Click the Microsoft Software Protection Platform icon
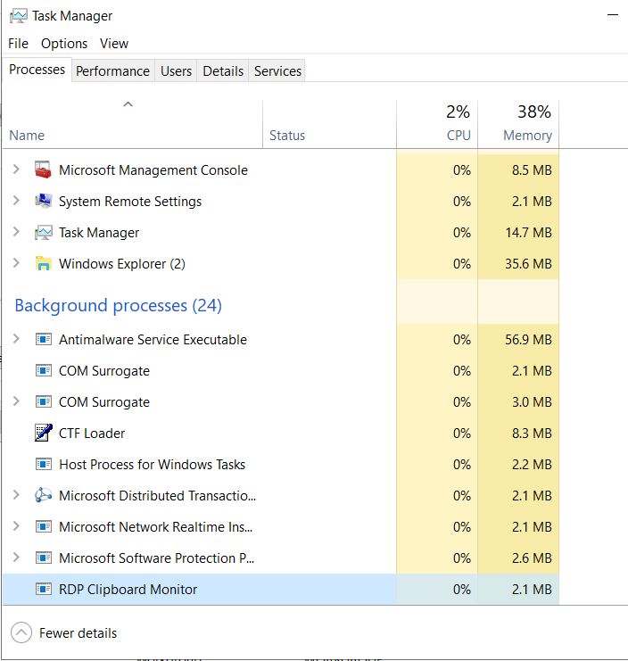Image resolution: width=628 pixels, height=661 pixels. tap(43, 558)
